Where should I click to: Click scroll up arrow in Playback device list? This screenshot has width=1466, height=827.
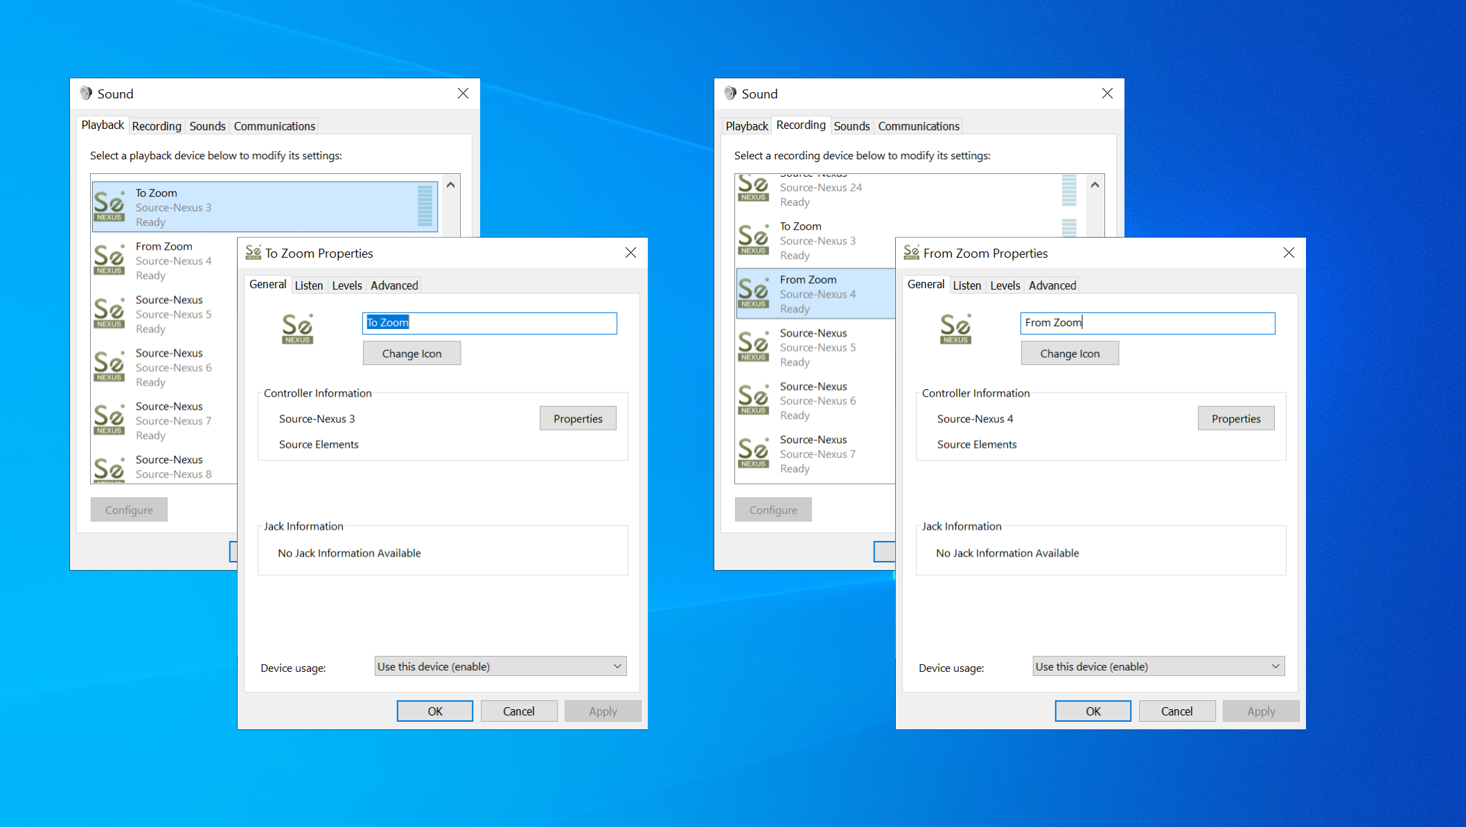tap(450, 185)
